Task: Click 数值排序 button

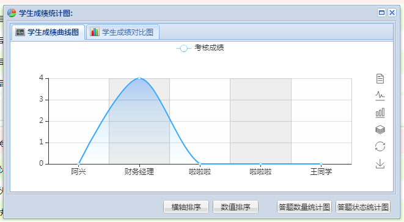Action: point(235,207)
